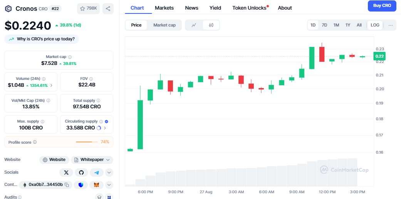Expand more socials chevron
The height and width of the screenshot is (199, 401).
109,172
